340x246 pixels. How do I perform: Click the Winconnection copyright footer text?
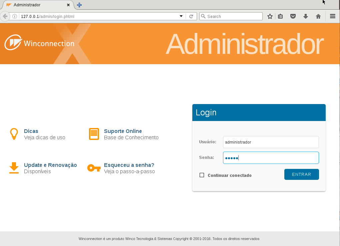169,239
